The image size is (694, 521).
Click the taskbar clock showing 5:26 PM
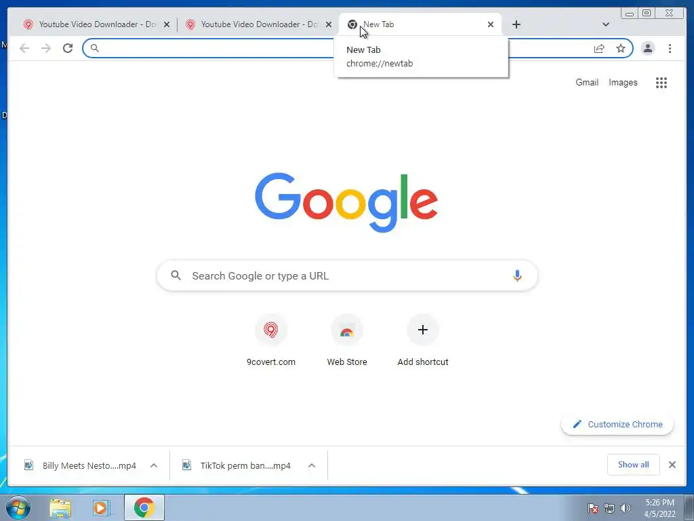click(659, 508)
